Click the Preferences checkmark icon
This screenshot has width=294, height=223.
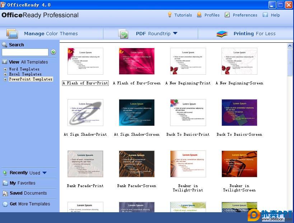pyautogui.click(x=227, y=15)
